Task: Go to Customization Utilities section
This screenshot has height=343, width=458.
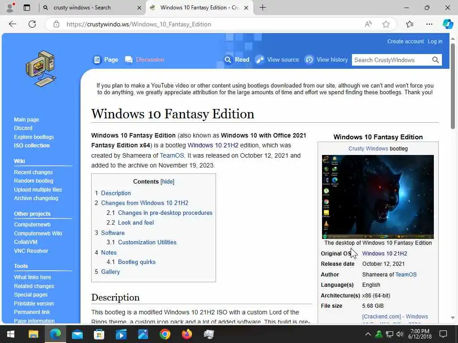Action: [147, 243]
